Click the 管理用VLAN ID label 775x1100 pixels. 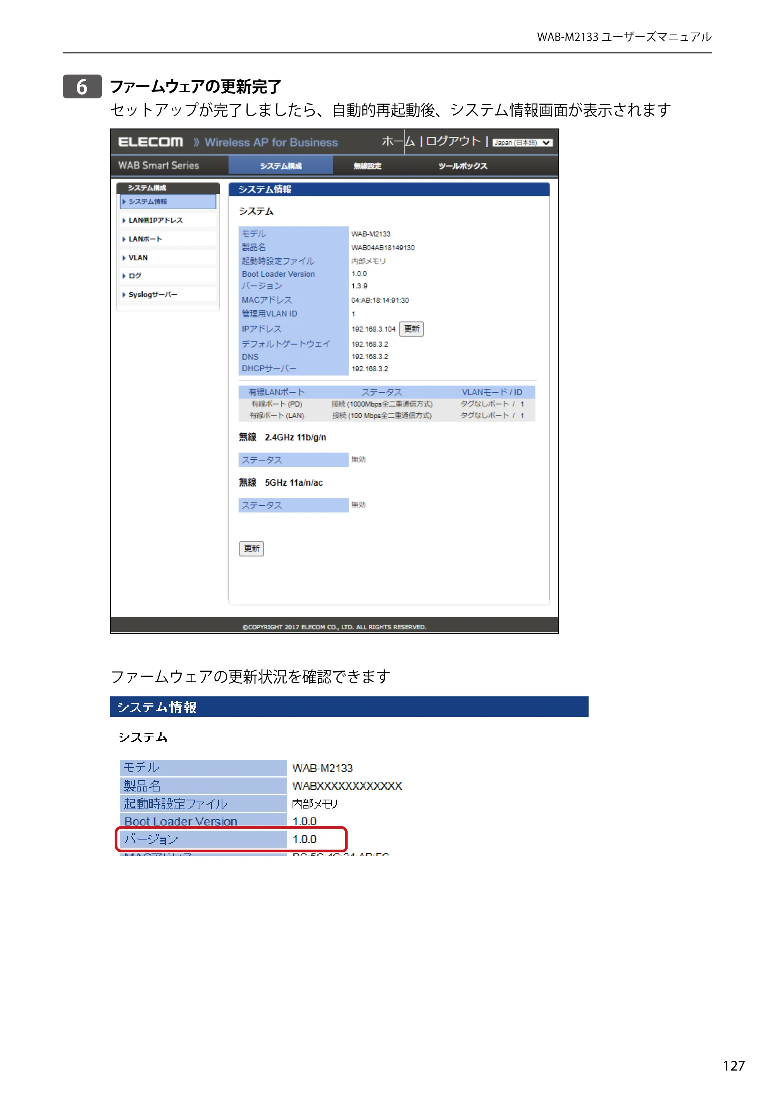[x=269, y=314]
